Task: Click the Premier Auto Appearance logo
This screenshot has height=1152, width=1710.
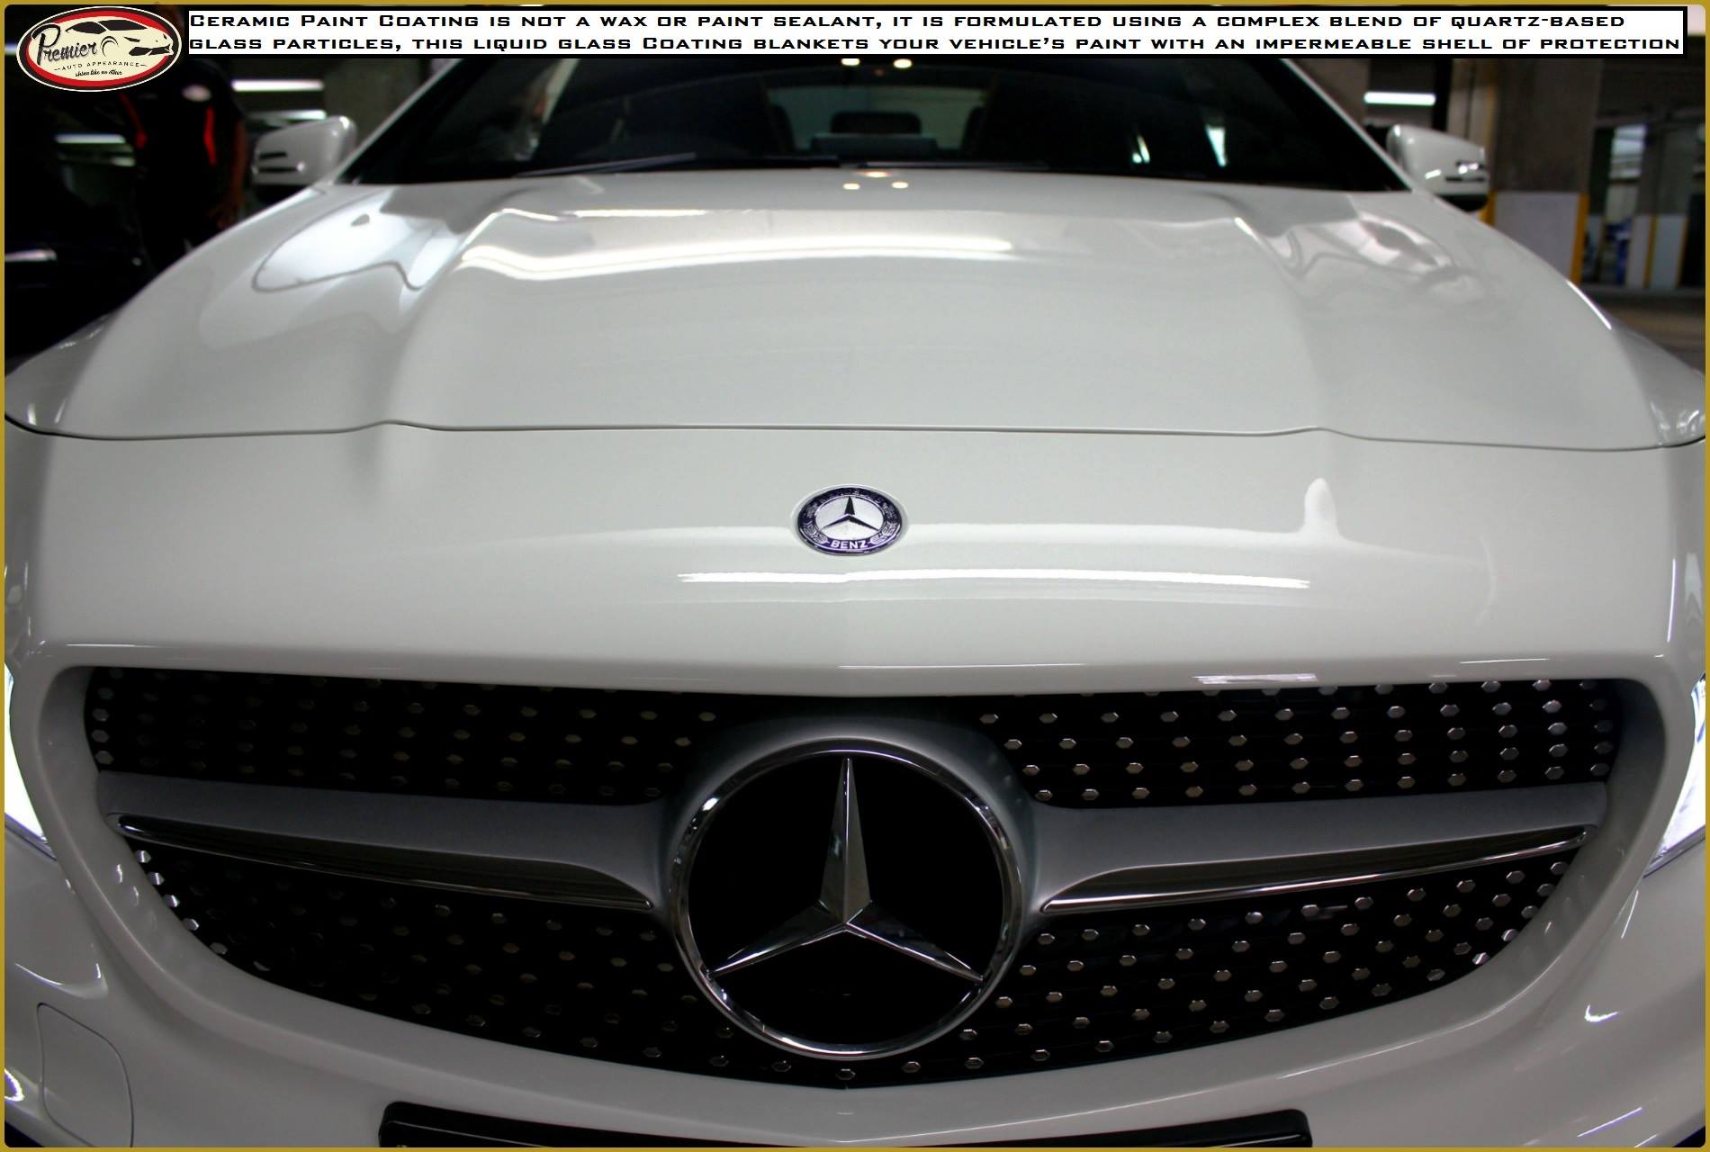Action: click(x=100, y=49)
